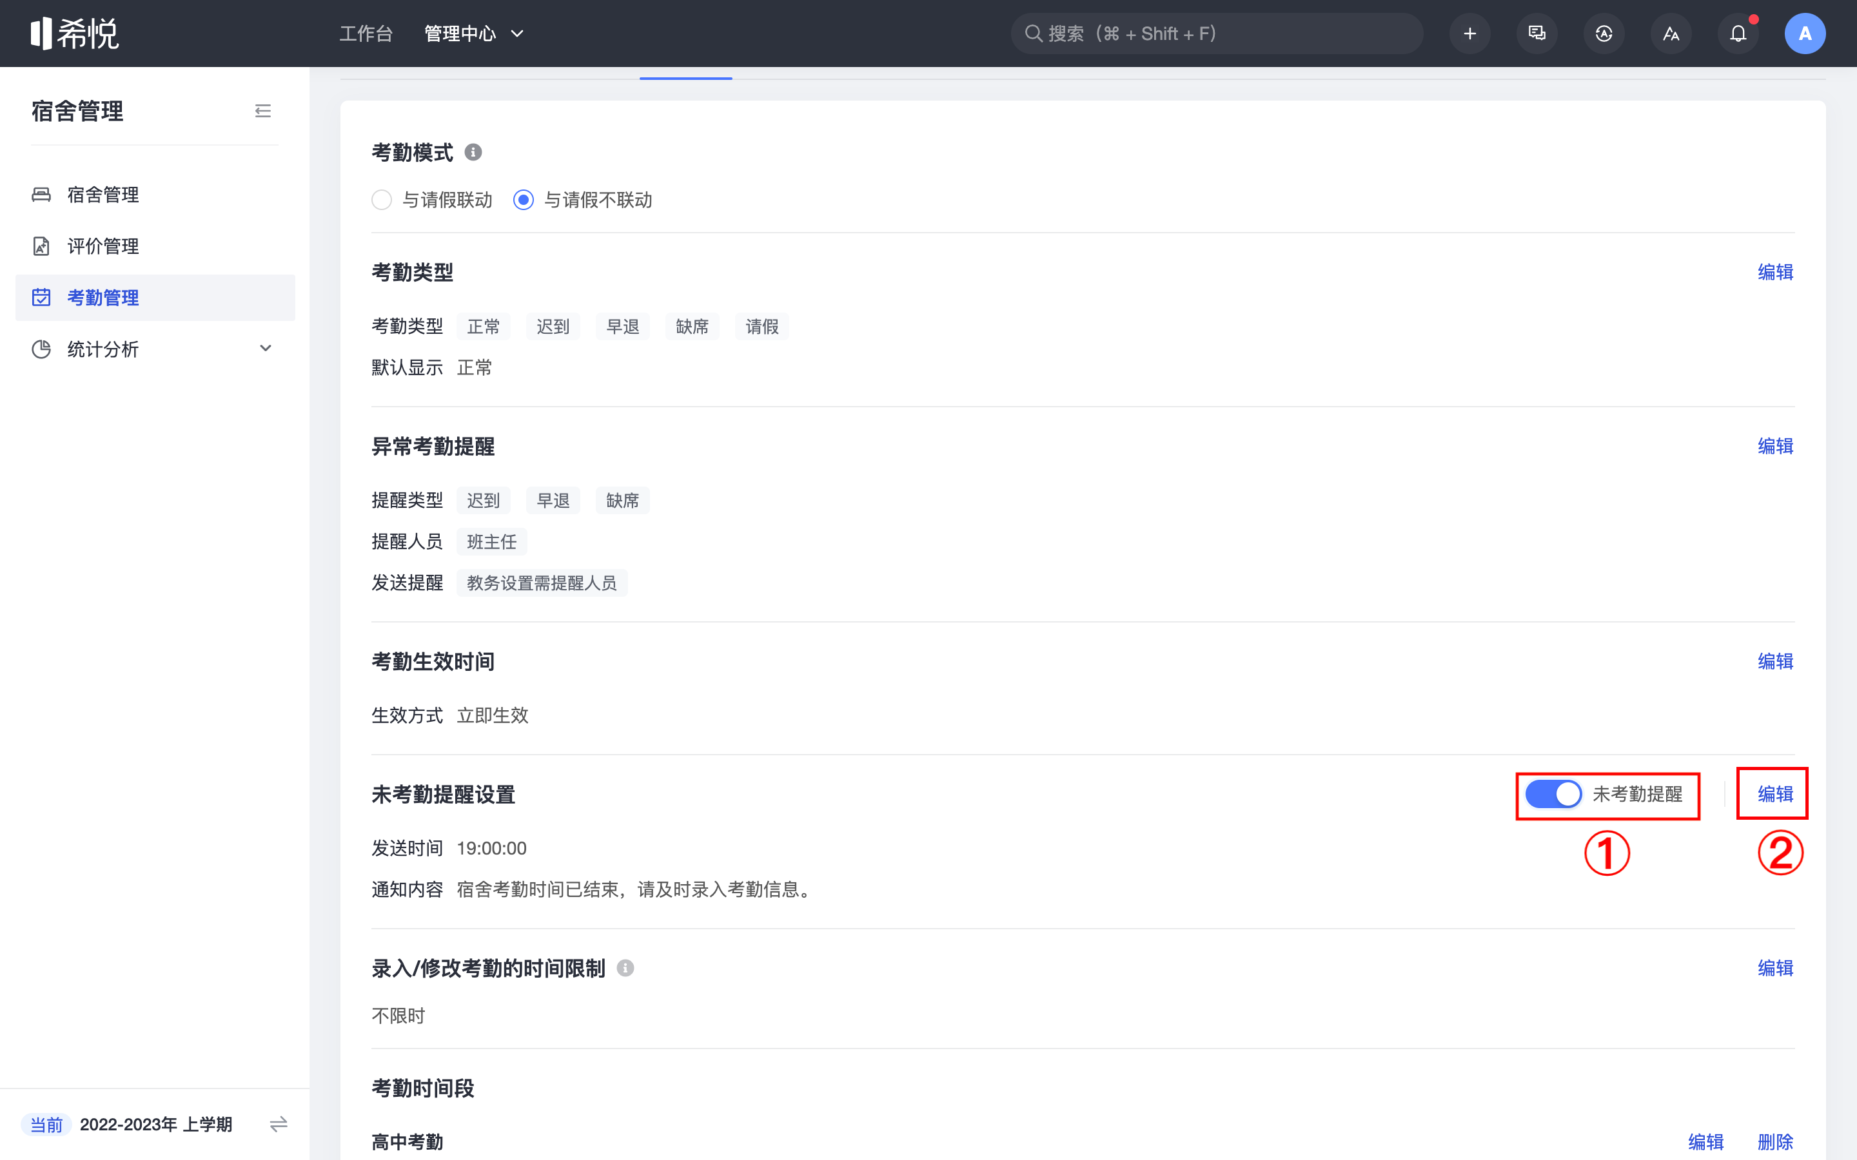Image resolution: width=1857 pixels, height=1160 pixels.
Task: Edit the 高中考勤 time period
Action: coord(1705,1143)
